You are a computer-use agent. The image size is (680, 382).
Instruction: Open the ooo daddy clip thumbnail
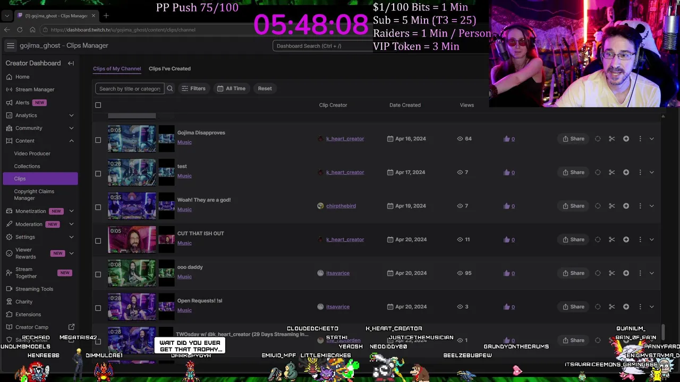pos(132,273)
